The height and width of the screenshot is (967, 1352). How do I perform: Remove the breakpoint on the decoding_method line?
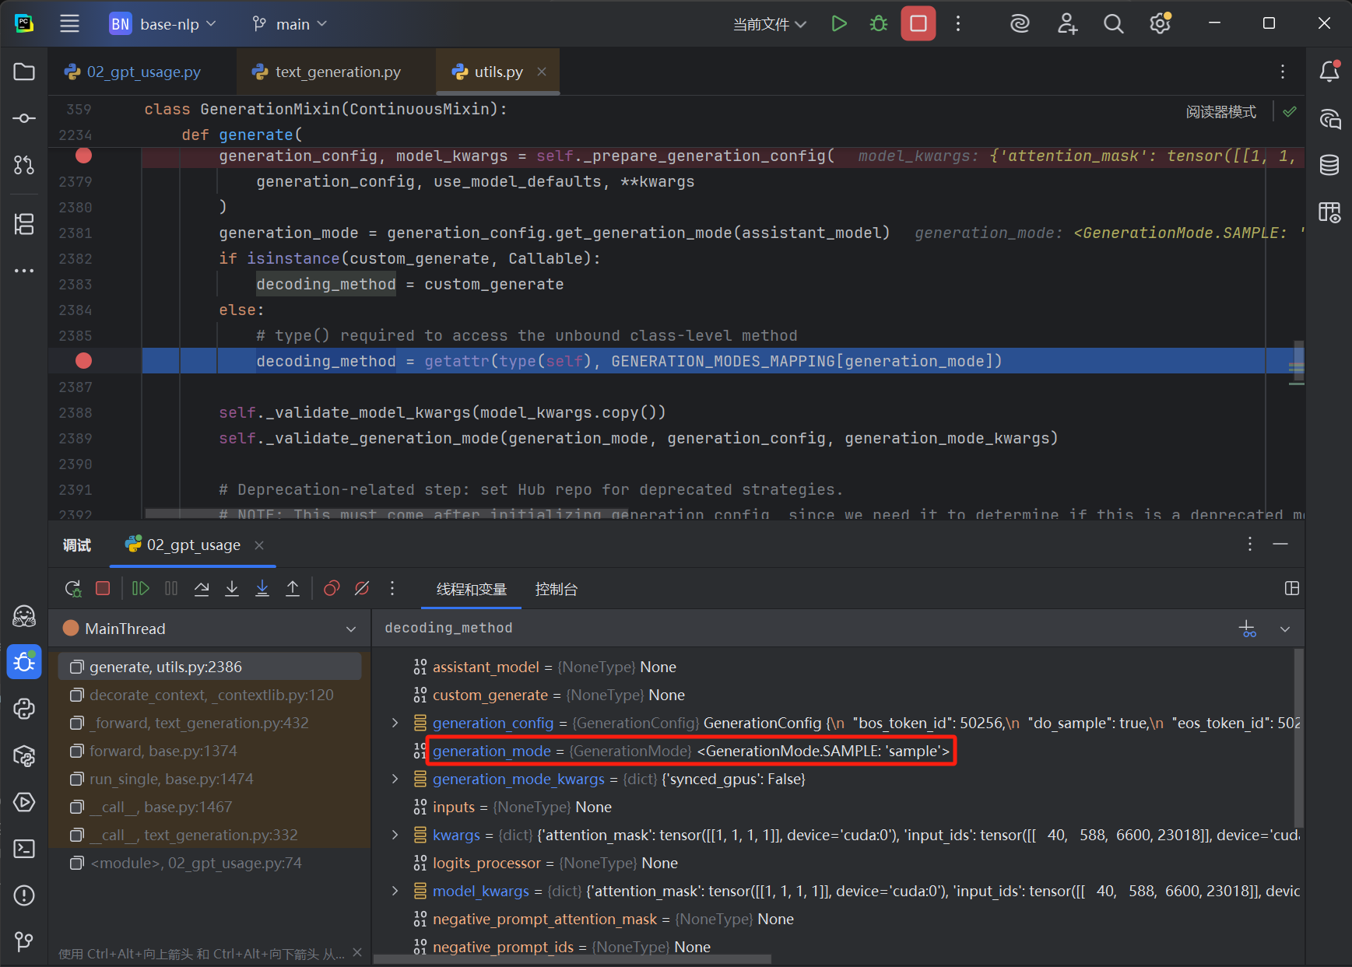83,361
